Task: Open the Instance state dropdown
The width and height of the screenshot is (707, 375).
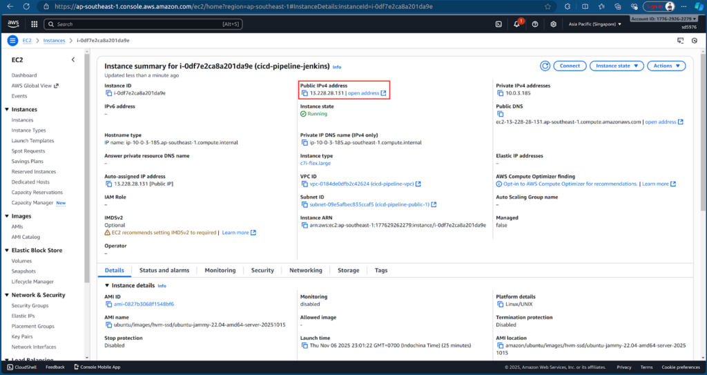Action: click(616, 66)
